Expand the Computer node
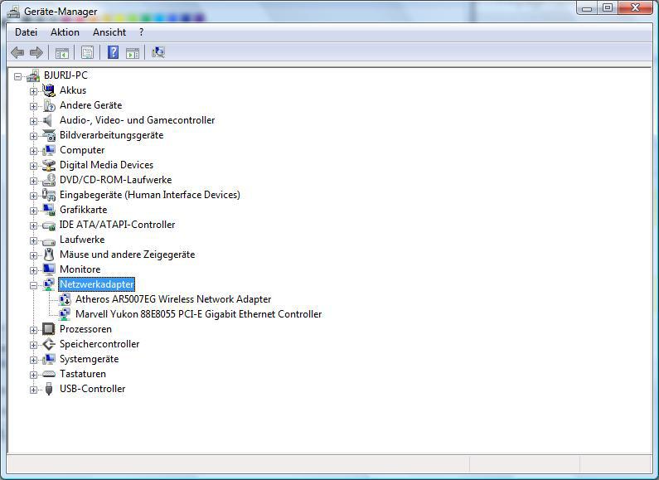The width and height of the screenshot is (659, 480). (33, 151)
